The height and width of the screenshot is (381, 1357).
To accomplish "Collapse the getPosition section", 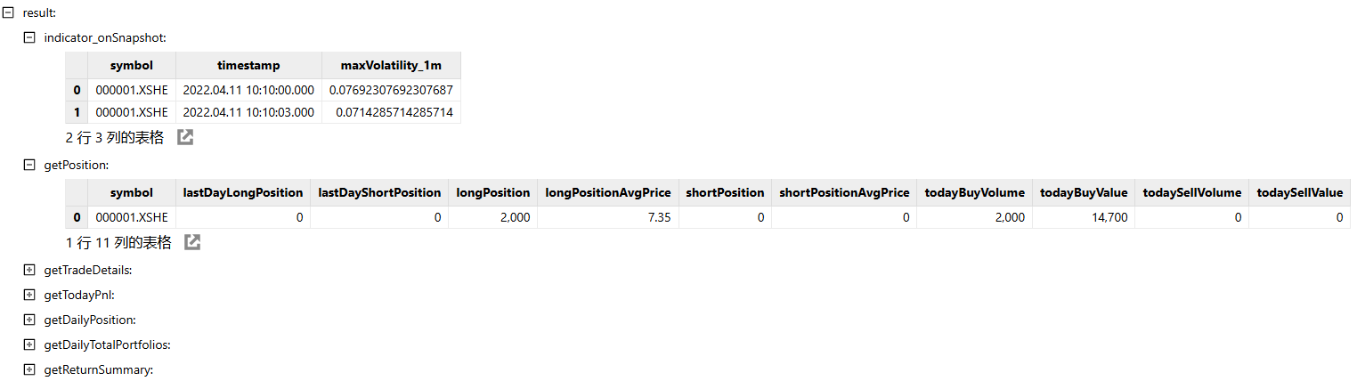I will tap(29, 165).
